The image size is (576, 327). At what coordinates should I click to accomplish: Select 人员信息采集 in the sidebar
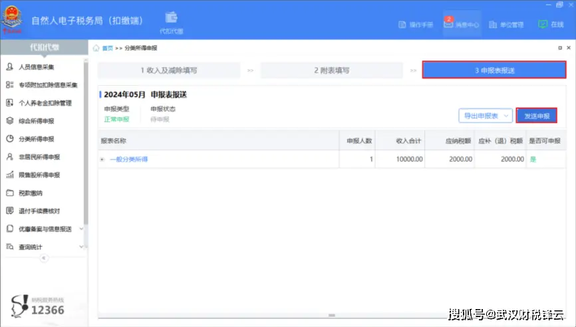tap(37, 67)
